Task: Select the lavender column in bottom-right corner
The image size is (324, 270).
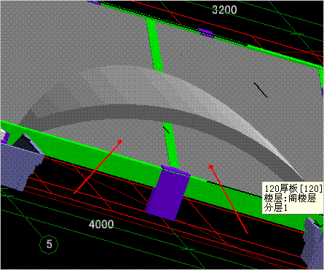Action: (312, 243)
